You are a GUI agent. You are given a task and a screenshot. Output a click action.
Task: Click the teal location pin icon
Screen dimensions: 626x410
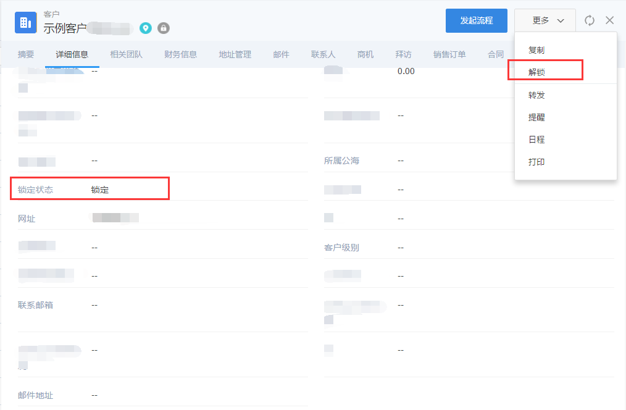coord(146,28)
